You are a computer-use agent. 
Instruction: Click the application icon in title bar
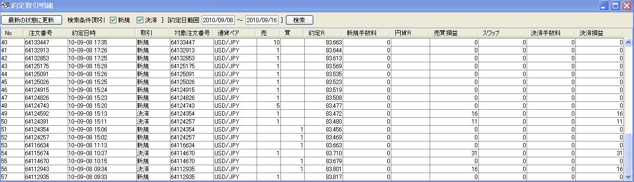5,5
